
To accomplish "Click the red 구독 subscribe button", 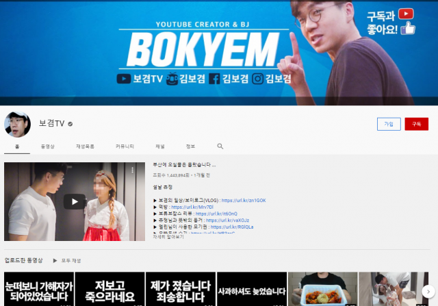I will pyautogui.click(x=417, y=124).
